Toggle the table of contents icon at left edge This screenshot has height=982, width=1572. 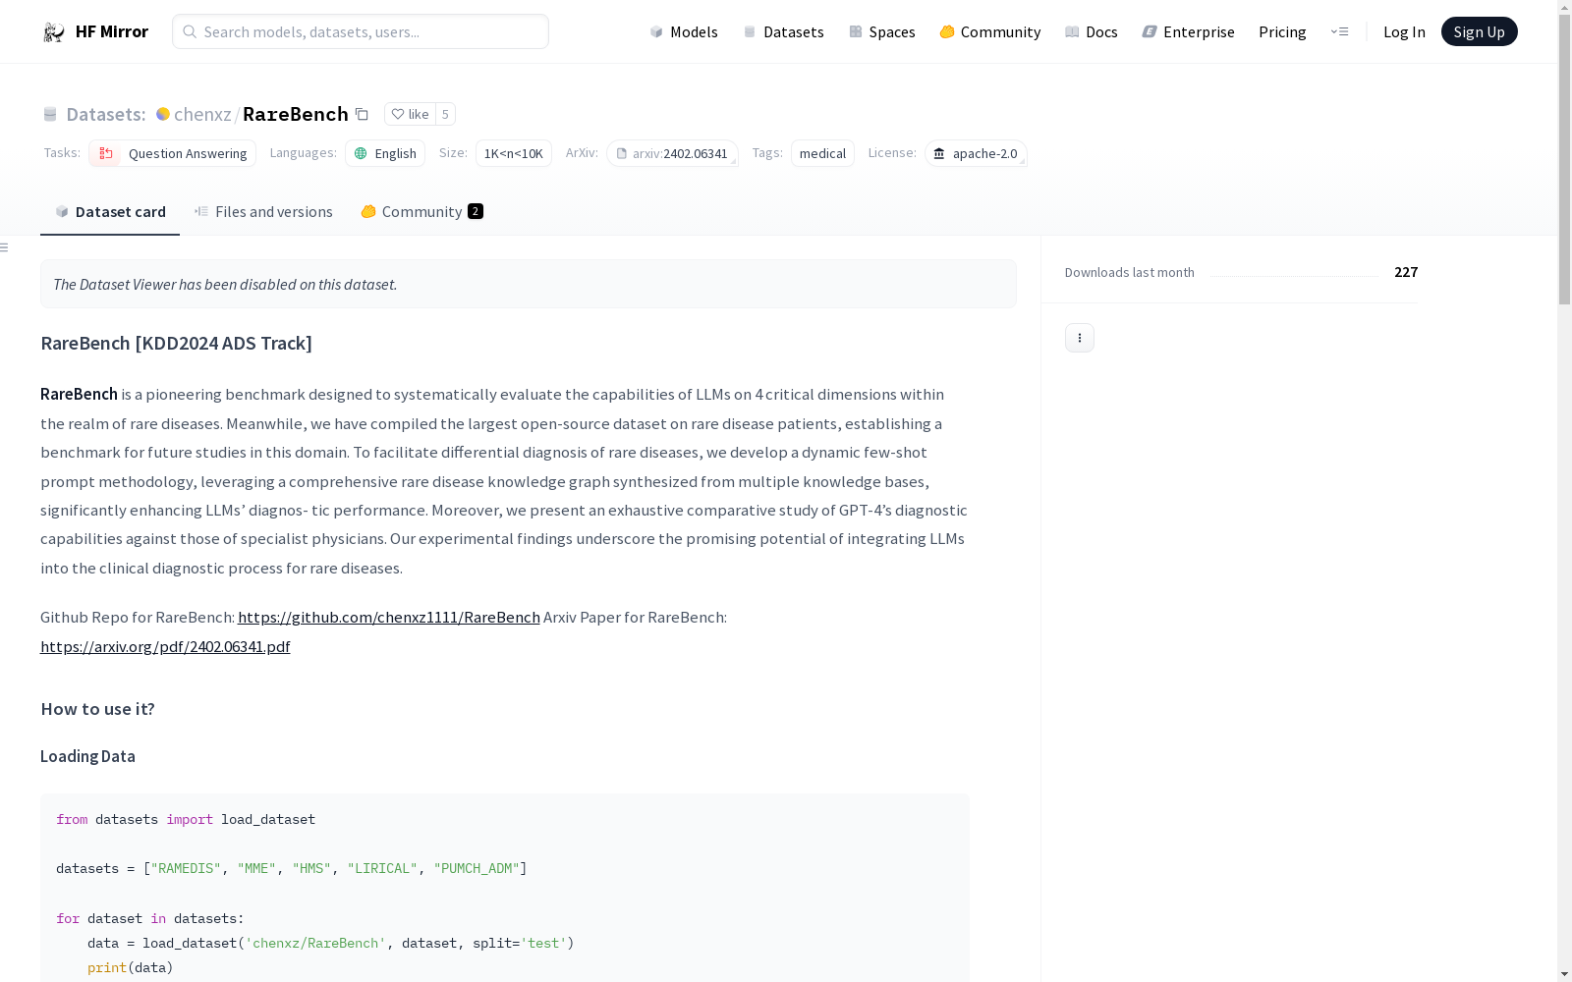(x=5, y=247)
